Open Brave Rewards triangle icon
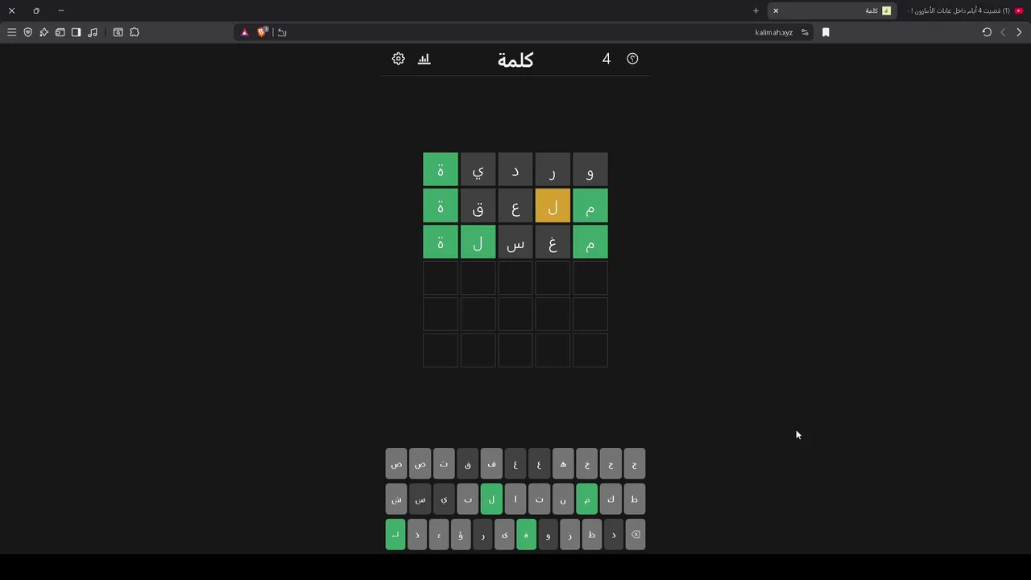The width and height of the screenshot is (1031, 580). point(245,32)
